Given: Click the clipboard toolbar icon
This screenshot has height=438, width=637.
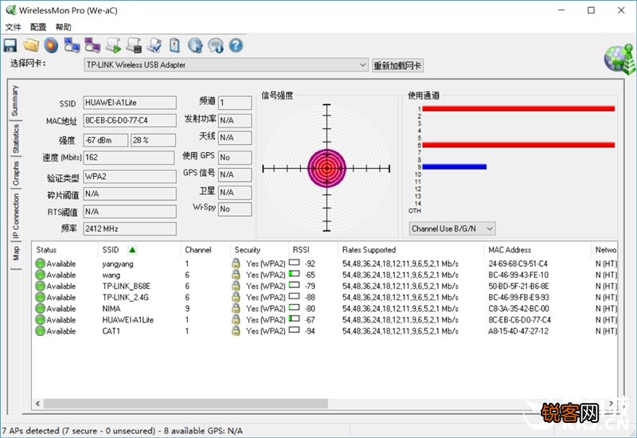Looking at the screenshot, I should 174,45.
